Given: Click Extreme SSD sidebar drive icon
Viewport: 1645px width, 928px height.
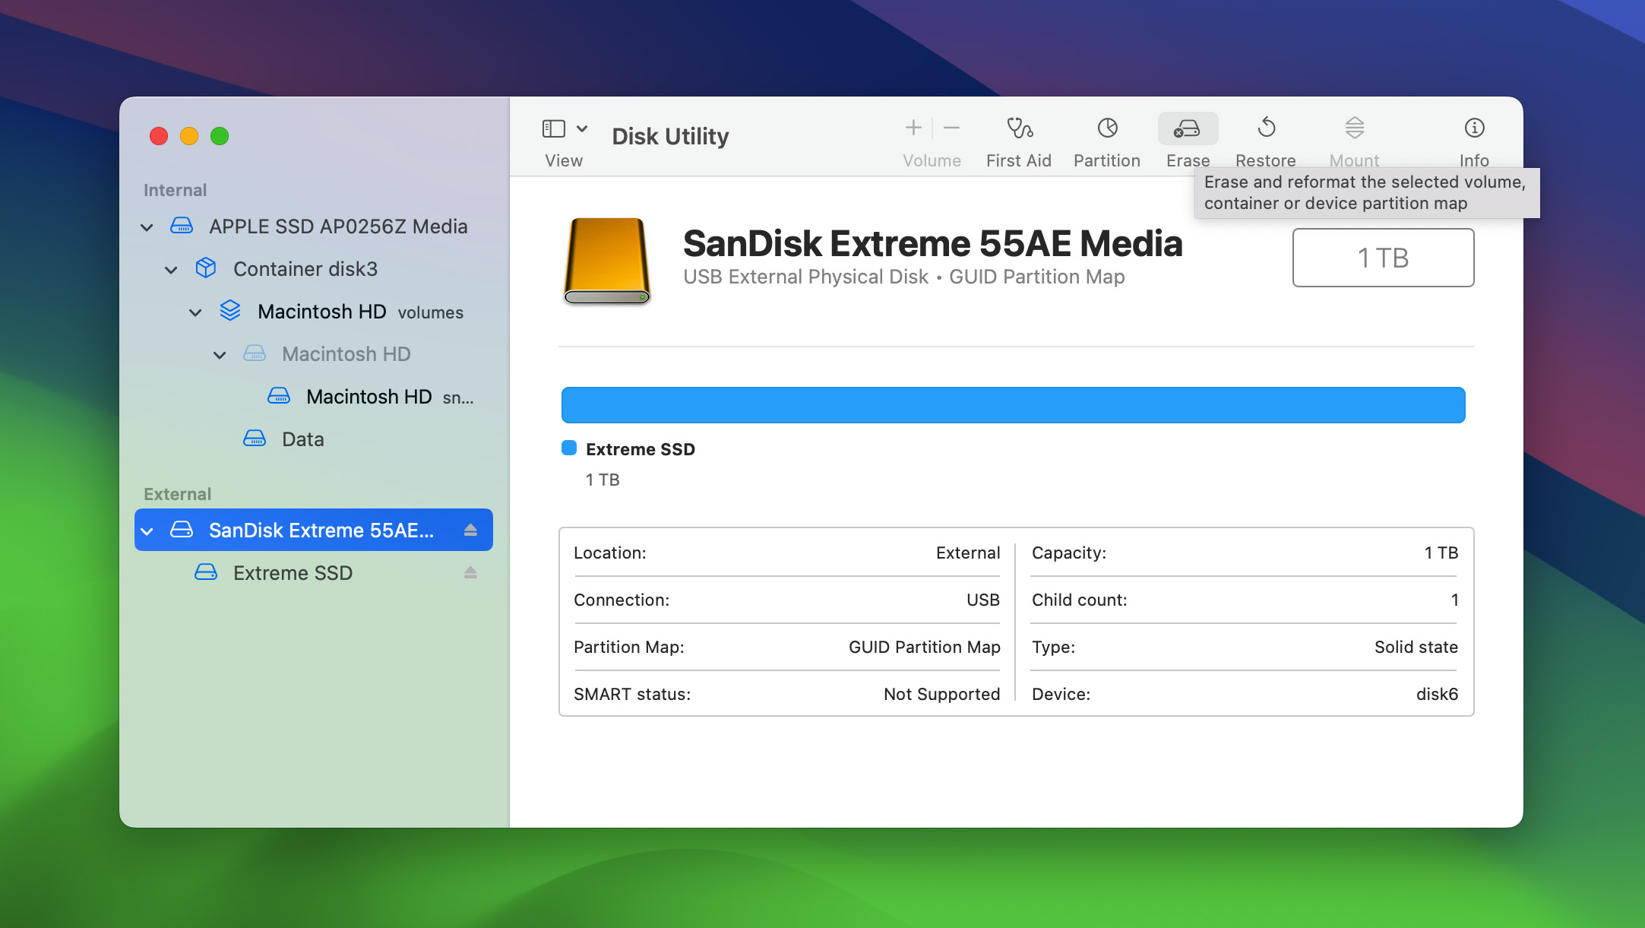Looking at the screenshot, I should [206, 572].
